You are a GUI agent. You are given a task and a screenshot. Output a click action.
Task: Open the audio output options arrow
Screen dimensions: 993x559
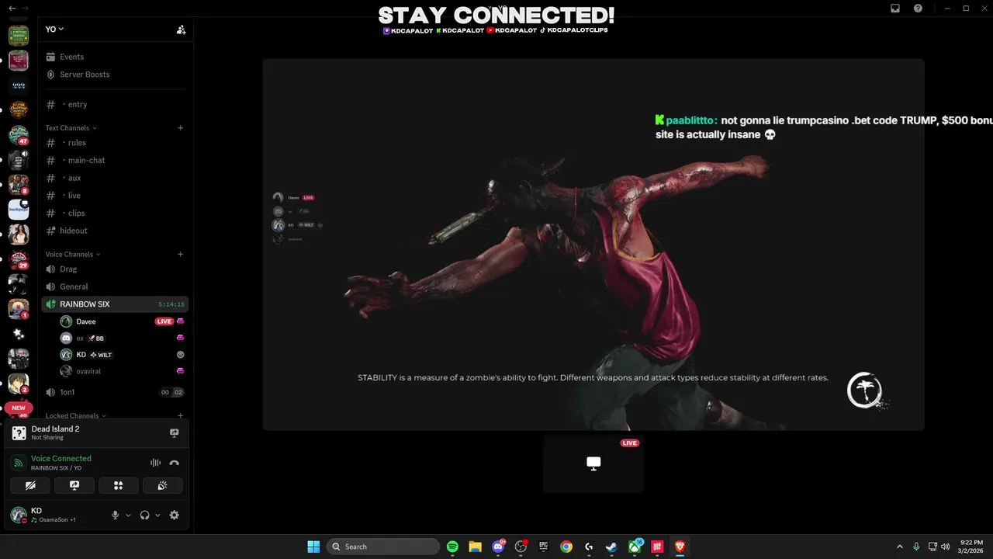coord(157,515)
